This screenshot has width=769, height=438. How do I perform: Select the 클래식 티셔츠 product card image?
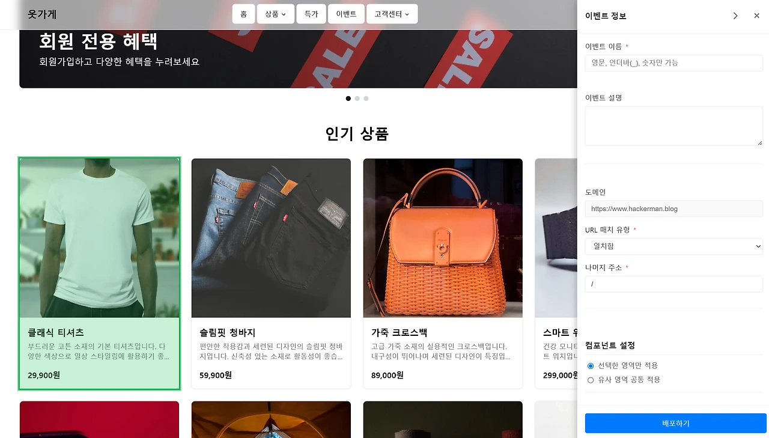(x=99, y=238)
